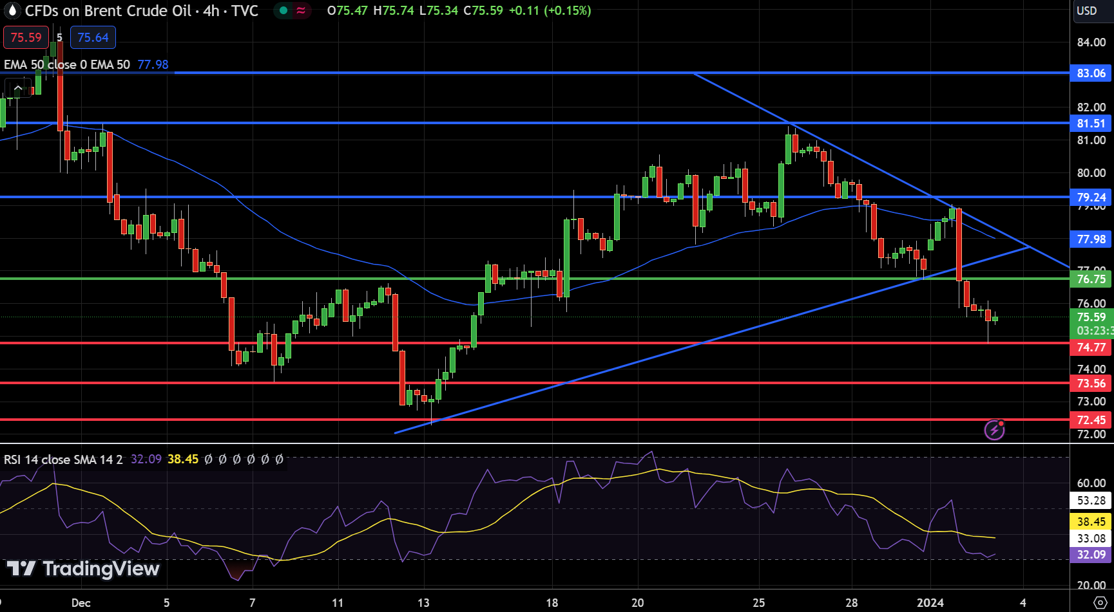Click the red 73.56 support level label
Screen dimensions: 1114x612
(x=1091, y=384)
